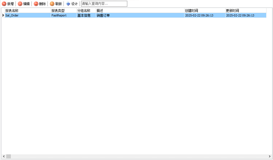Click the 新增 (add) red plus icon
The width and height of the screenshot is (273, 160).
tap(4, 4)
